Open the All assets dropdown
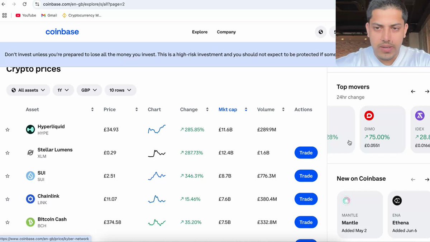 (x=28, y=90)
